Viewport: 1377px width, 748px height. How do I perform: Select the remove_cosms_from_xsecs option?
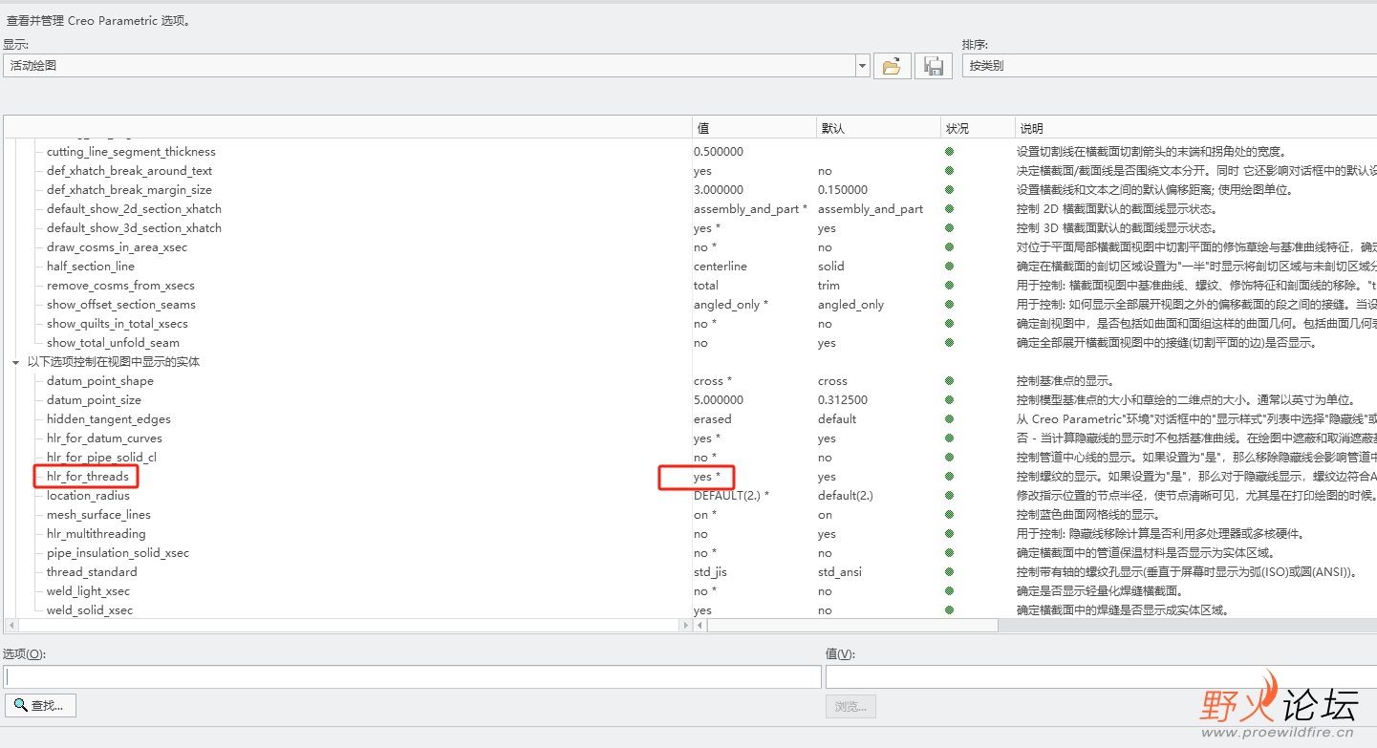click(120, 286)
